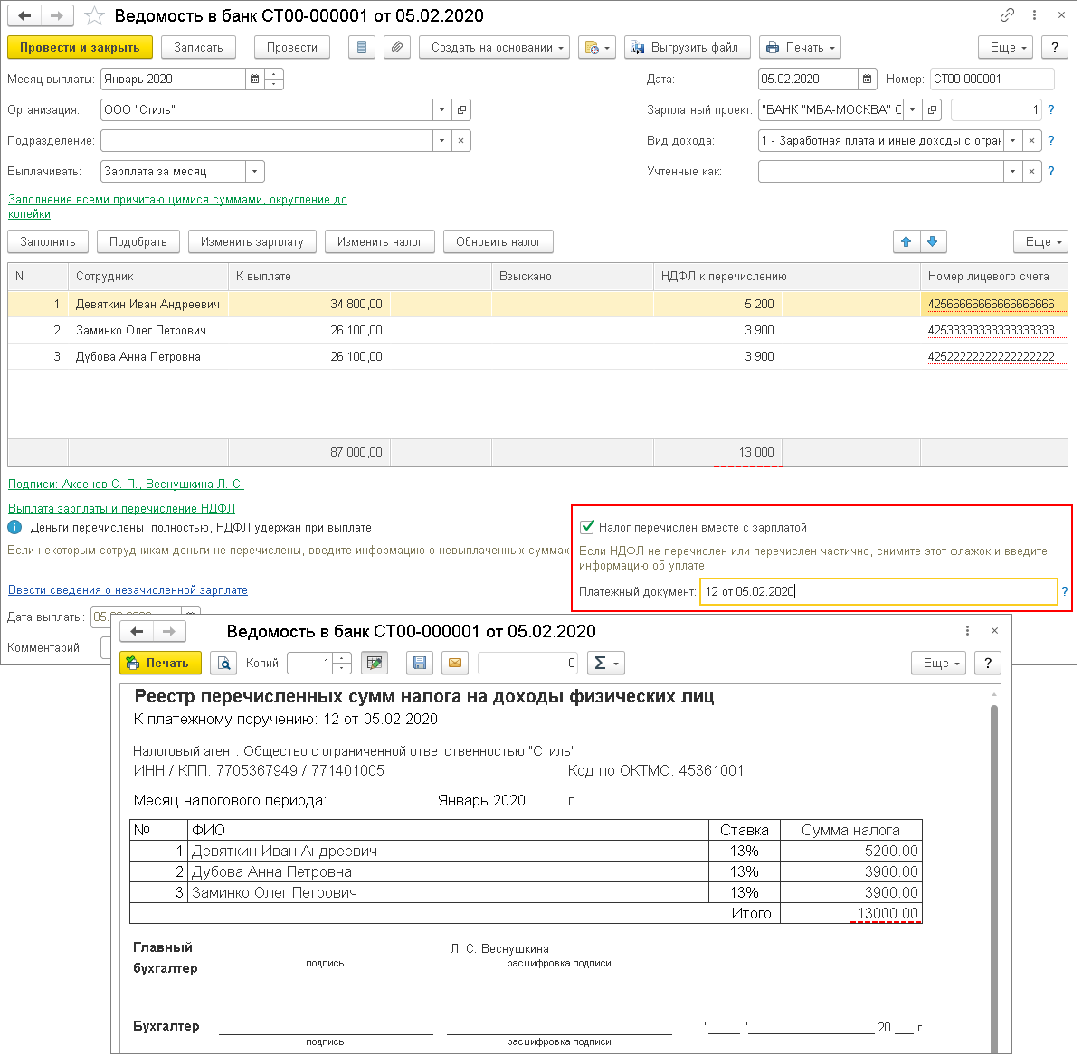
Task: Move row down with blue arrow
Action: point(933,241)
